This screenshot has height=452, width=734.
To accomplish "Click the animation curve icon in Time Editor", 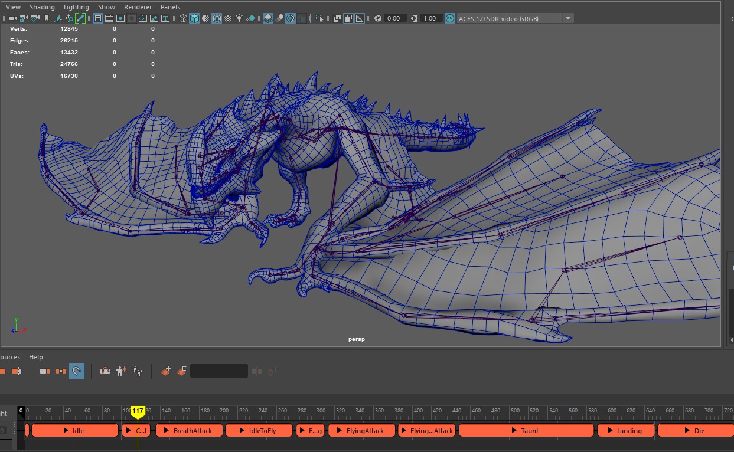I will tap(105, 371).
